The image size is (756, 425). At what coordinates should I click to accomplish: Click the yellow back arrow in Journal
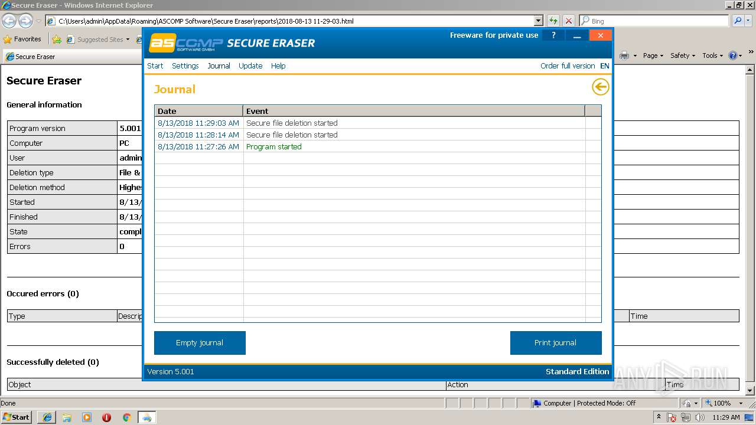pyautogui.click(x=600, y=87)
